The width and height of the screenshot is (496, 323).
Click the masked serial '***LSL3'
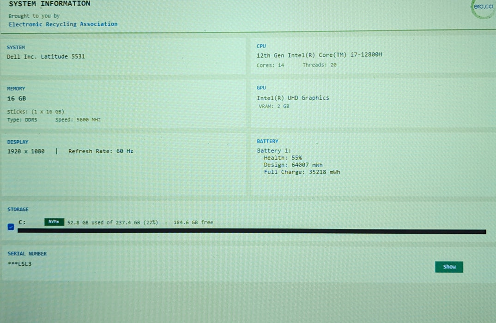pos(19,264)
